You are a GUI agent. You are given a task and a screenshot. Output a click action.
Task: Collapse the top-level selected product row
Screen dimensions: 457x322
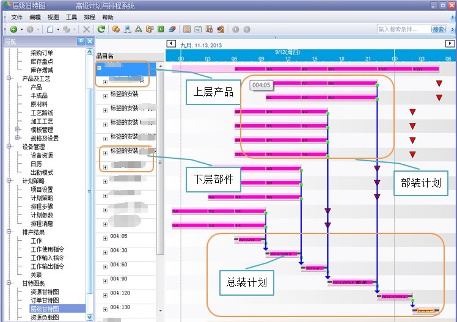tap(99, 68)
